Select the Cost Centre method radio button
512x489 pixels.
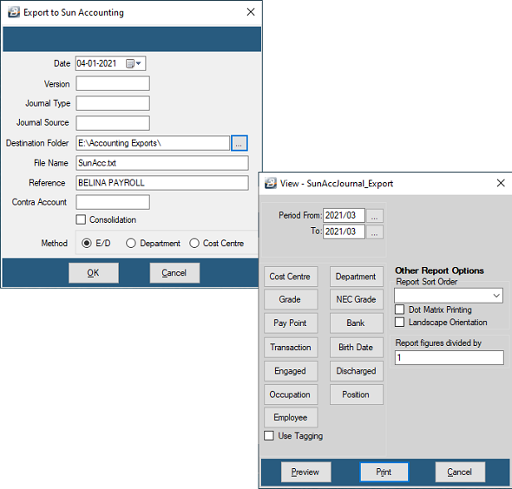(x=194, y=244)
